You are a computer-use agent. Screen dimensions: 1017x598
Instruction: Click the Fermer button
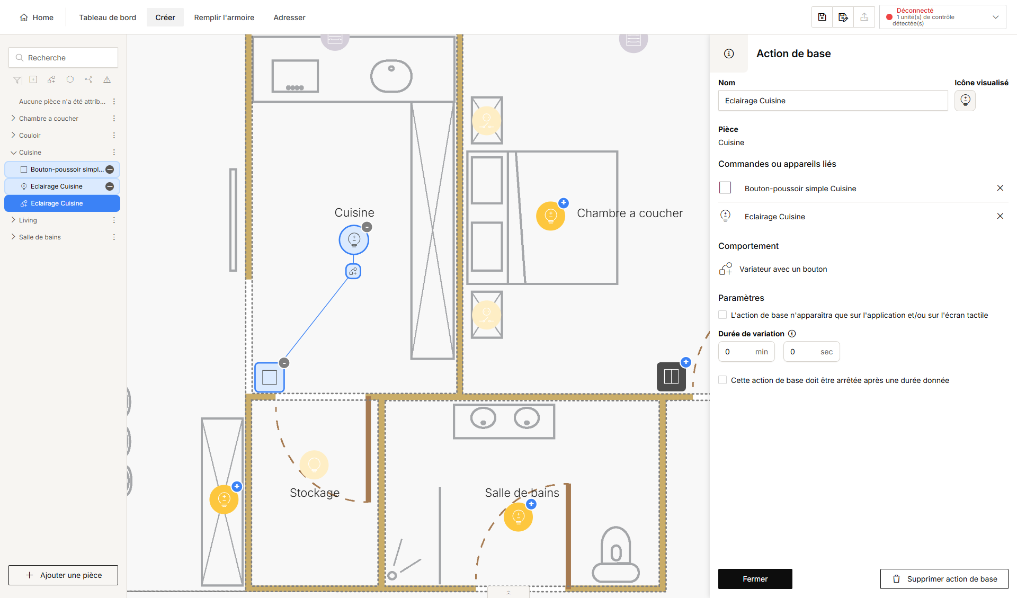[755, 579]
